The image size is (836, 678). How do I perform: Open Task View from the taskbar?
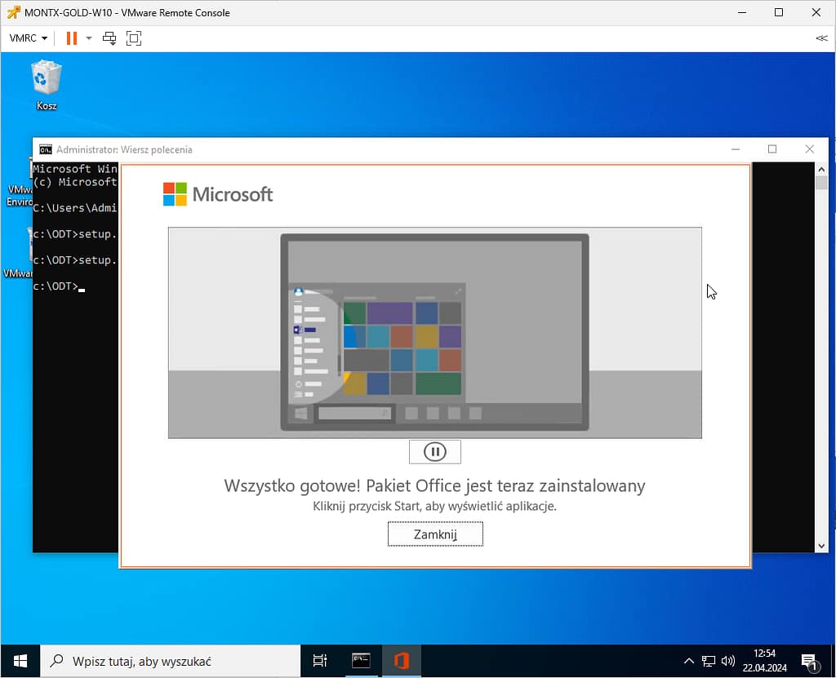tap(320, 661)
